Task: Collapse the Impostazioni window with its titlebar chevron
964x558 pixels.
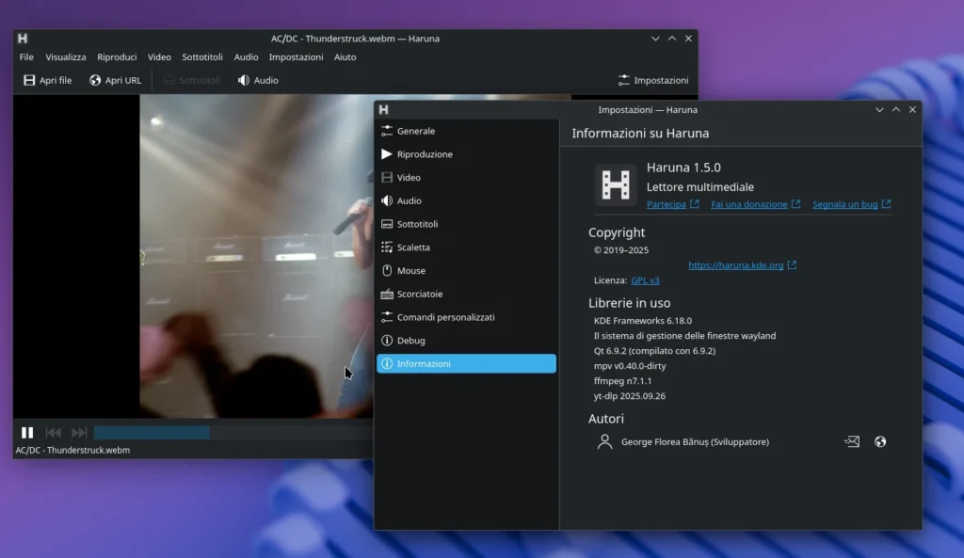Action: coord(879,109)
